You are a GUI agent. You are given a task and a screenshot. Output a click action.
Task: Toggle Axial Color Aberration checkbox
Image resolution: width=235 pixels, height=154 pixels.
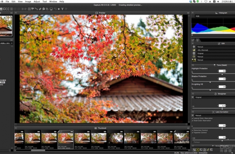pyautogui.click(x=193, y=120)
